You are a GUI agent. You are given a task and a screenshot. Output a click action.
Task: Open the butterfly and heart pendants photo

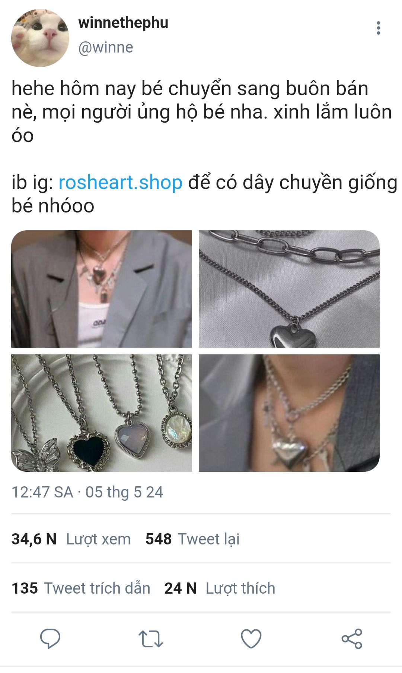[102, 413]
